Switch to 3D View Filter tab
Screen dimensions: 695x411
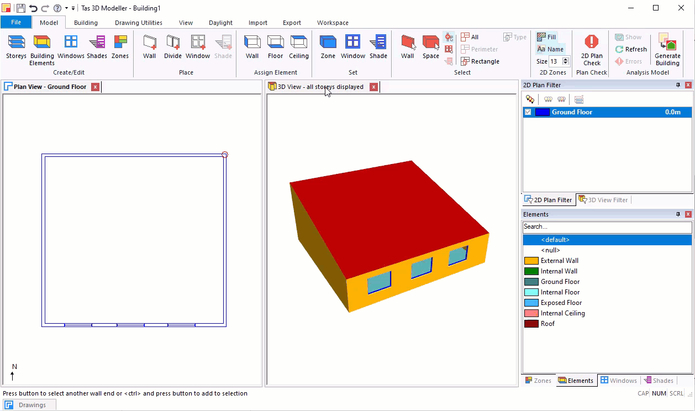(603, 200)
